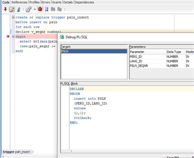Click the Data Type column header

[176, 52]
